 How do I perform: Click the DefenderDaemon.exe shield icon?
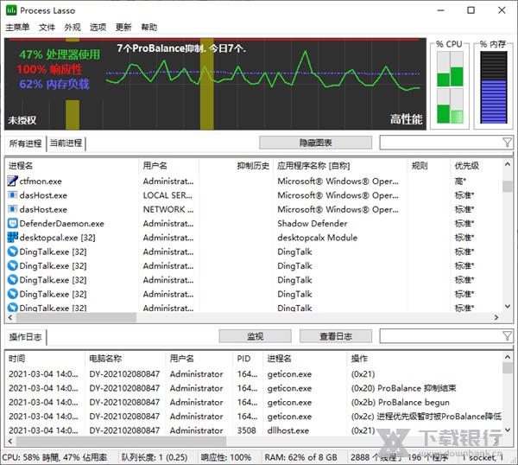pyautogui.click(x=12, y=224)
